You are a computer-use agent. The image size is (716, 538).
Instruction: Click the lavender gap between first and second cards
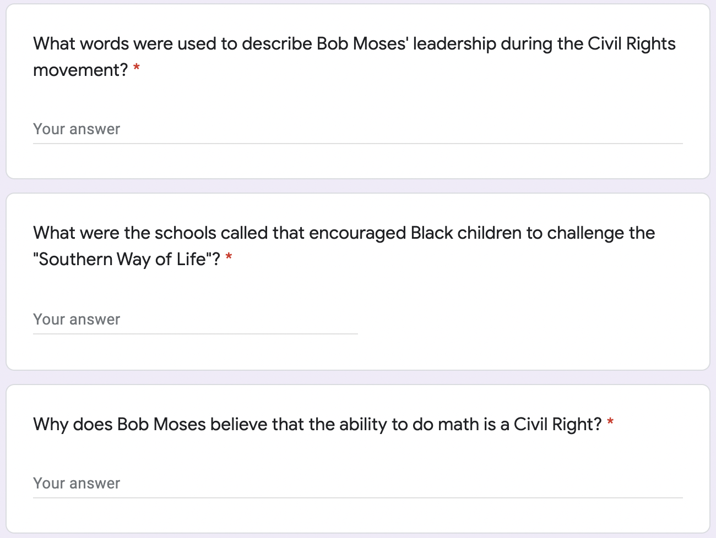coord(358,186)
